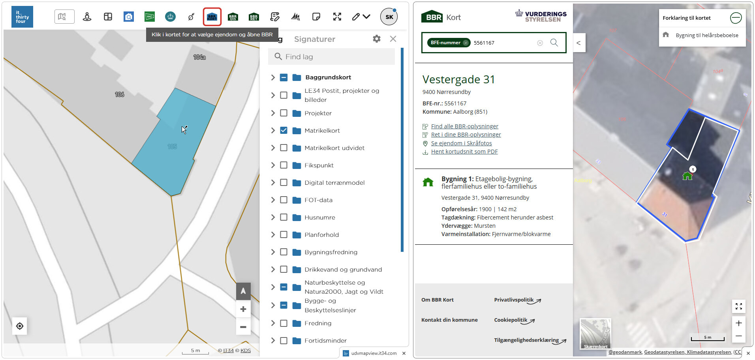
Task: Open the Privatlivspolitik link
Action: pyautogui.click(x=517, y=300)
